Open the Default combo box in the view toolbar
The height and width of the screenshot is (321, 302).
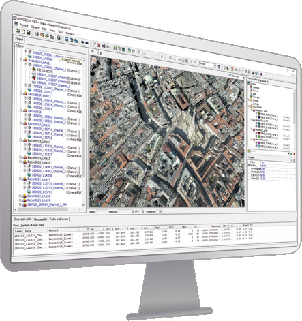(x=207, y=65)
